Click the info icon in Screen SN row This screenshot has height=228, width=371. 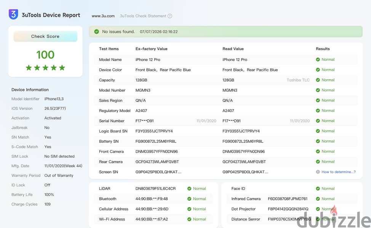point(318,172)
